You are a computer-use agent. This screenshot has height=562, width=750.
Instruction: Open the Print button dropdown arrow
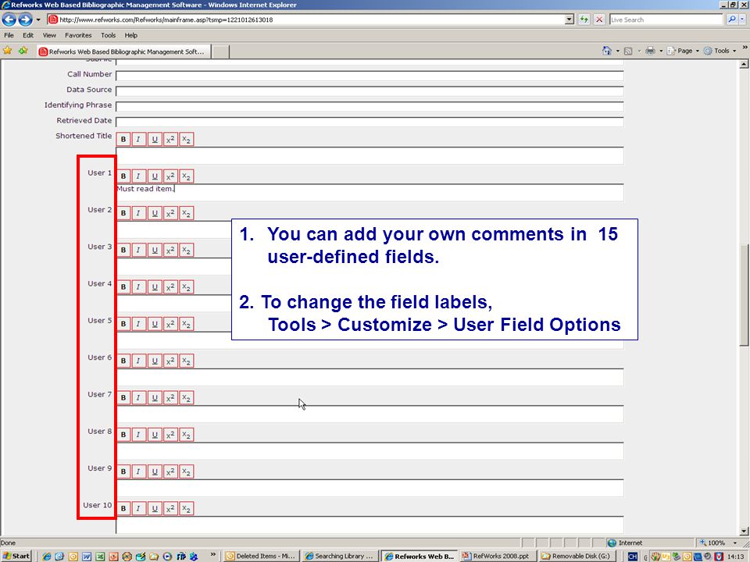(x=661, y=51)
